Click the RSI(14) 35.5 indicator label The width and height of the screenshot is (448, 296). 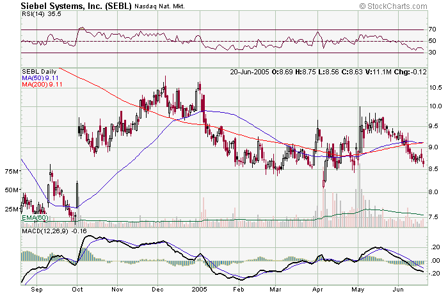click(x=42, y=14)
